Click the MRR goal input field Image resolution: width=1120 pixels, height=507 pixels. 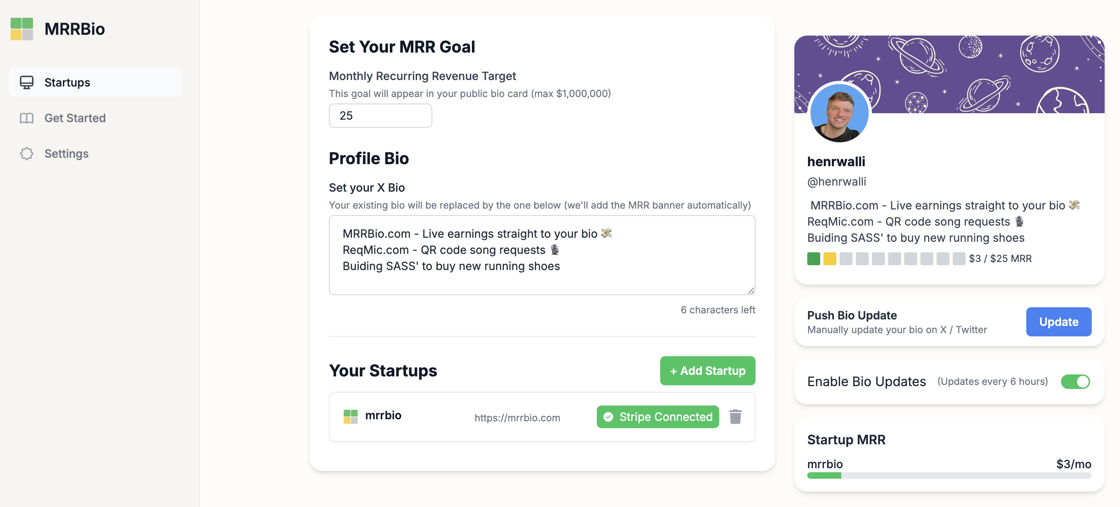click(381, 116)
